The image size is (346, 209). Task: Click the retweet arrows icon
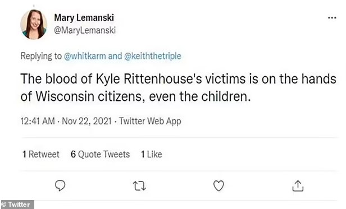tap(139, 185)
